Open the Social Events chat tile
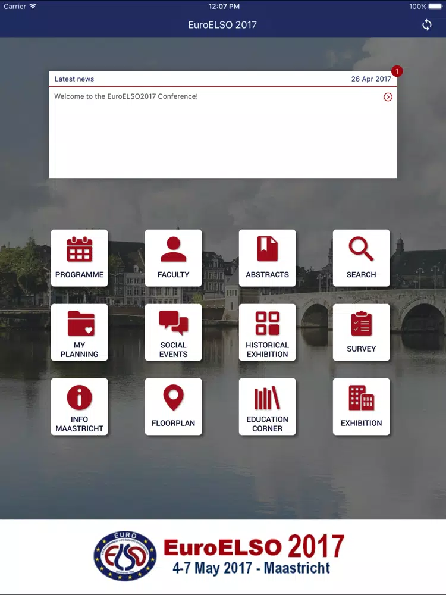Image resolution: width=446 pixels, height=595 pixels. (x=173, y=333)
